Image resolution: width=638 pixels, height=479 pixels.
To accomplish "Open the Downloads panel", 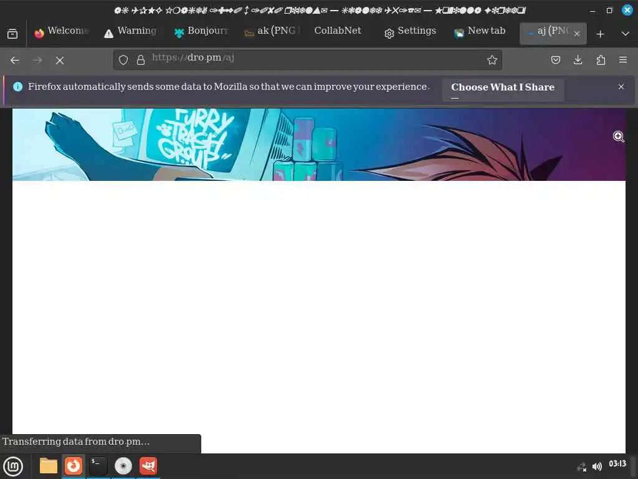I will [x=578, y=60].
